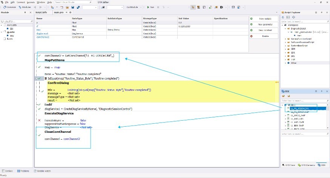Click the single Save floppy icon
Image resolution: width=330 pixels, height=178 pixels.
click(73, 7)
